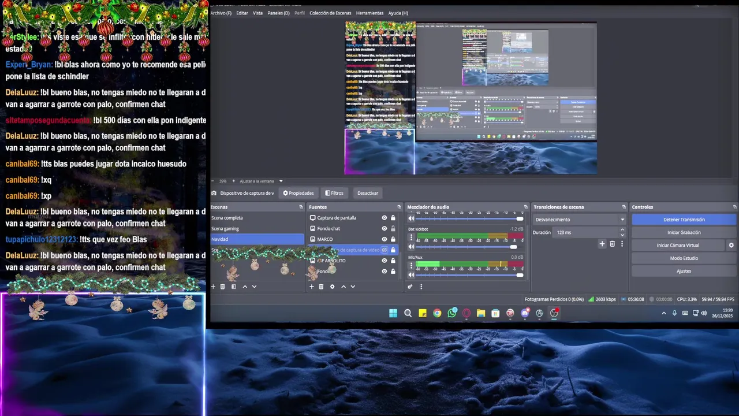Open Ajustar a la ventana zoom dropdown

click(x=261, y=181)
